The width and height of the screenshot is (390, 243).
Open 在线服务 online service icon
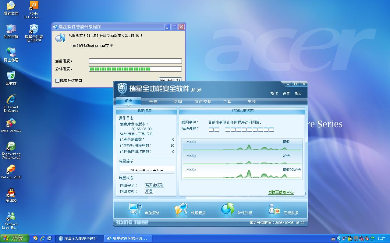pos(274,209)
